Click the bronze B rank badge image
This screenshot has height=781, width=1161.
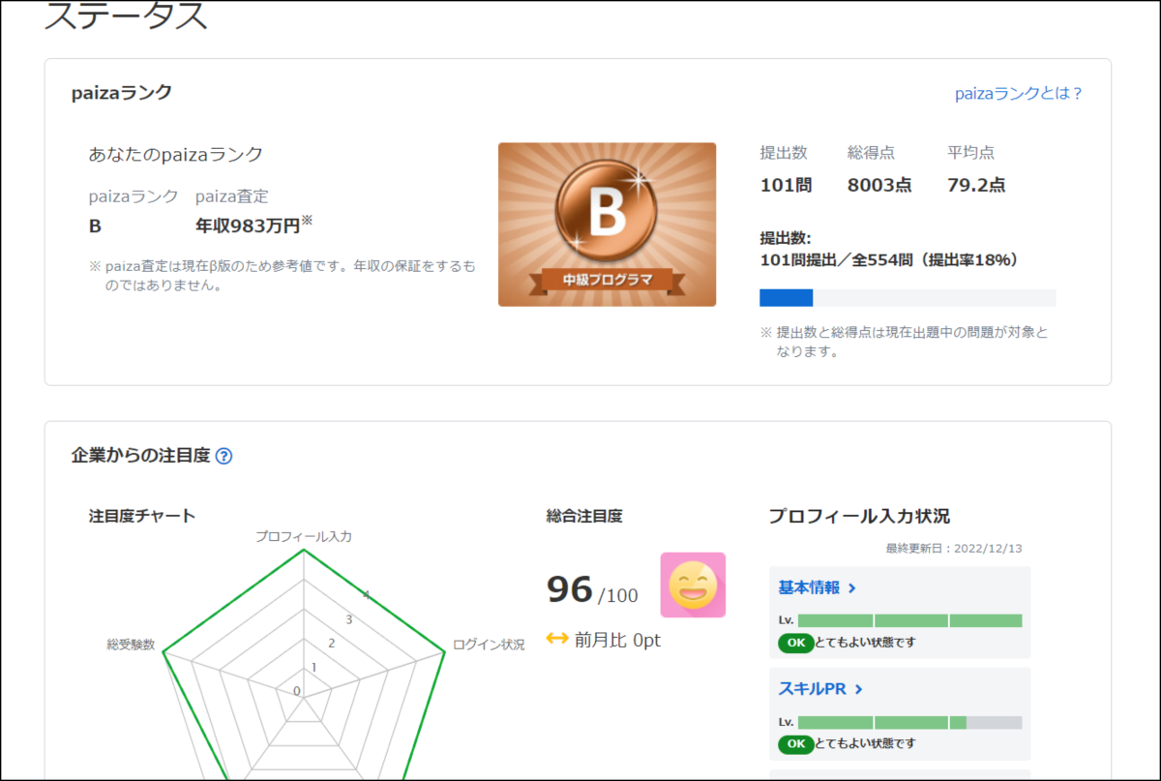tap(607, 225)
